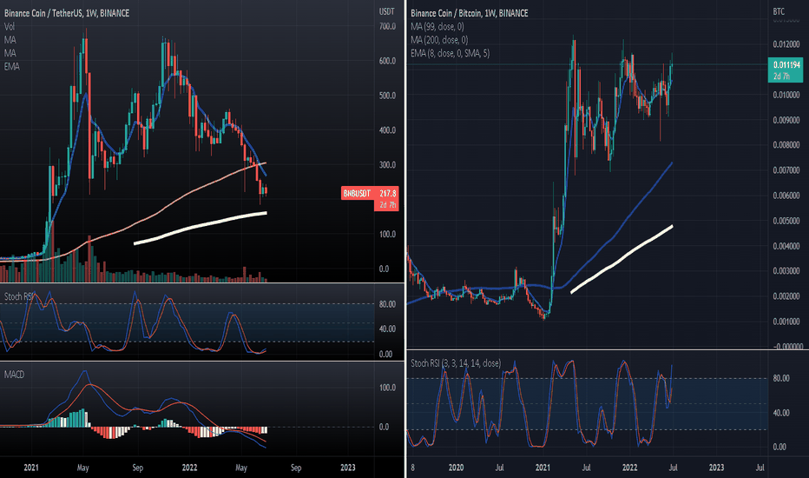The height and width of the screenshot is (478, 809).
Task: Click the 0.012000 price axis value
Action: pyautogui.click(x=786, y=44)
